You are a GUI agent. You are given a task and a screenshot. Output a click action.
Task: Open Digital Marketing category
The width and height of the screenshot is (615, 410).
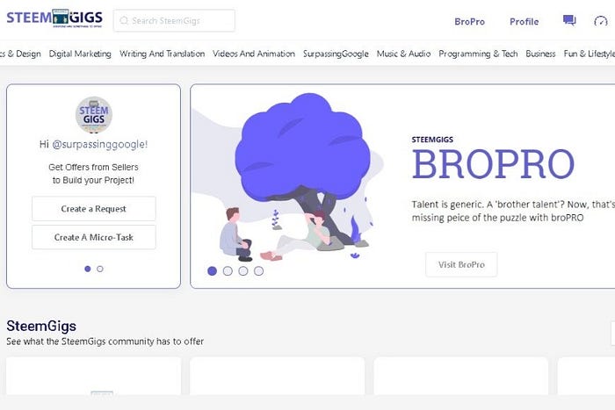80,54
